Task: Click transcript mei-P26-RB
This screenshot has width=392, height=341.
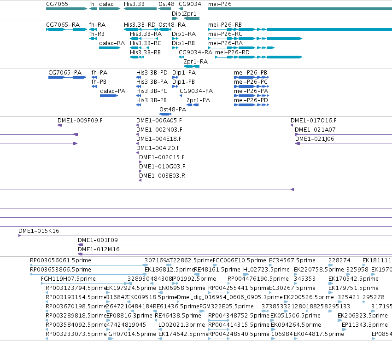Action: tap(225, 25)
